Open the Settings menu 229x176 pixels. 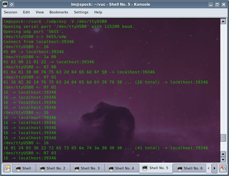point(81,12)
